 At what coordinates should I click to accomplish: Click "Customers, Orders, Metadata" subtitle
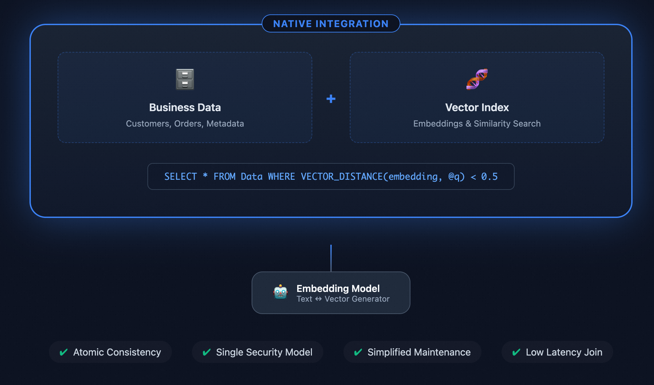(185, 124)
